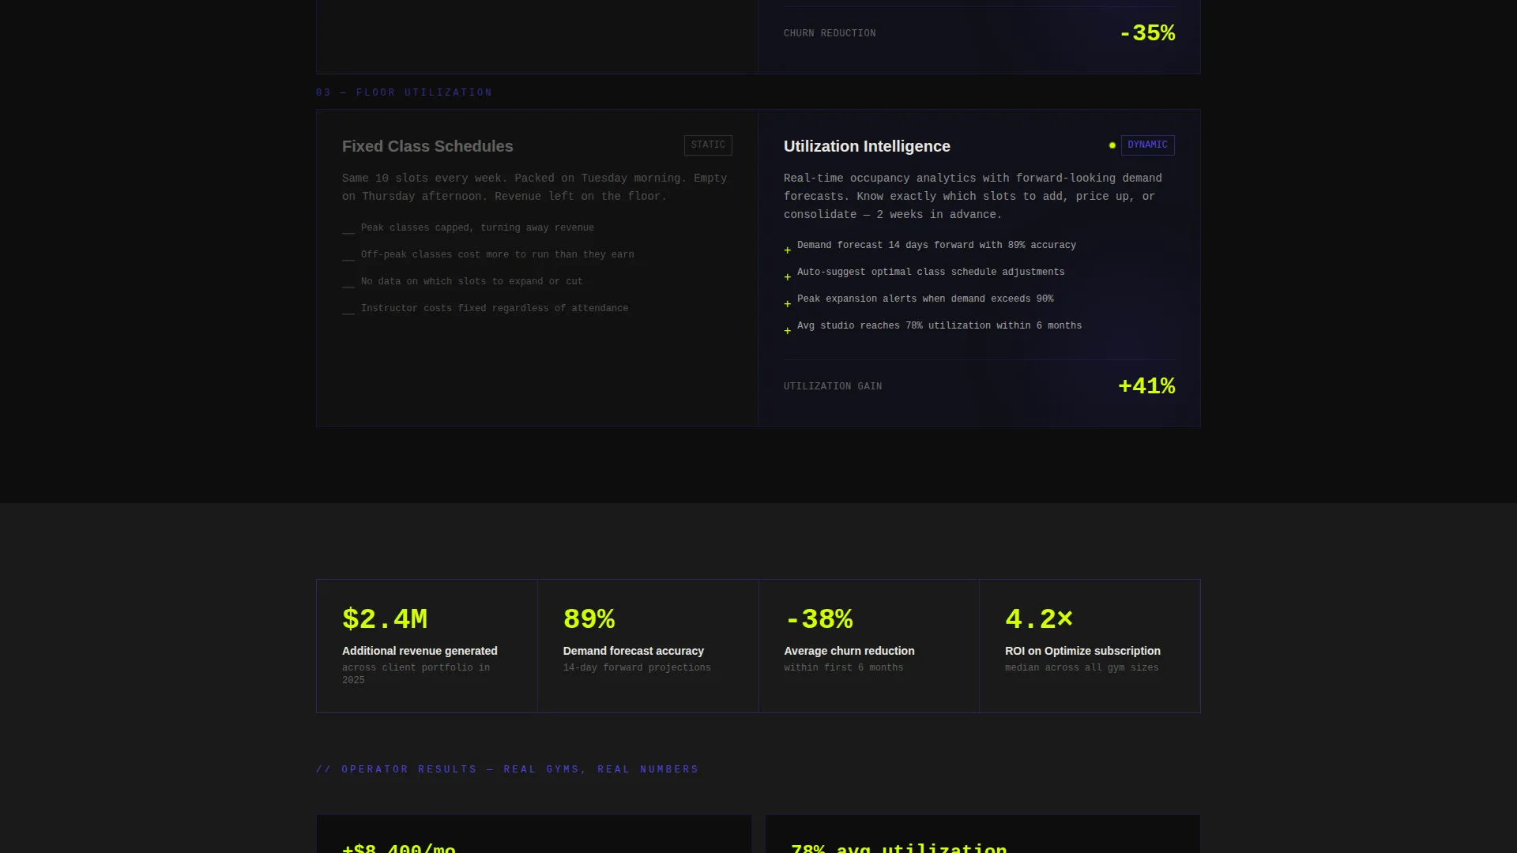The width and height of the screenshot is (1517, 853).
Task: Click the dash marker before Instructor costs
Action: [348, 313]
